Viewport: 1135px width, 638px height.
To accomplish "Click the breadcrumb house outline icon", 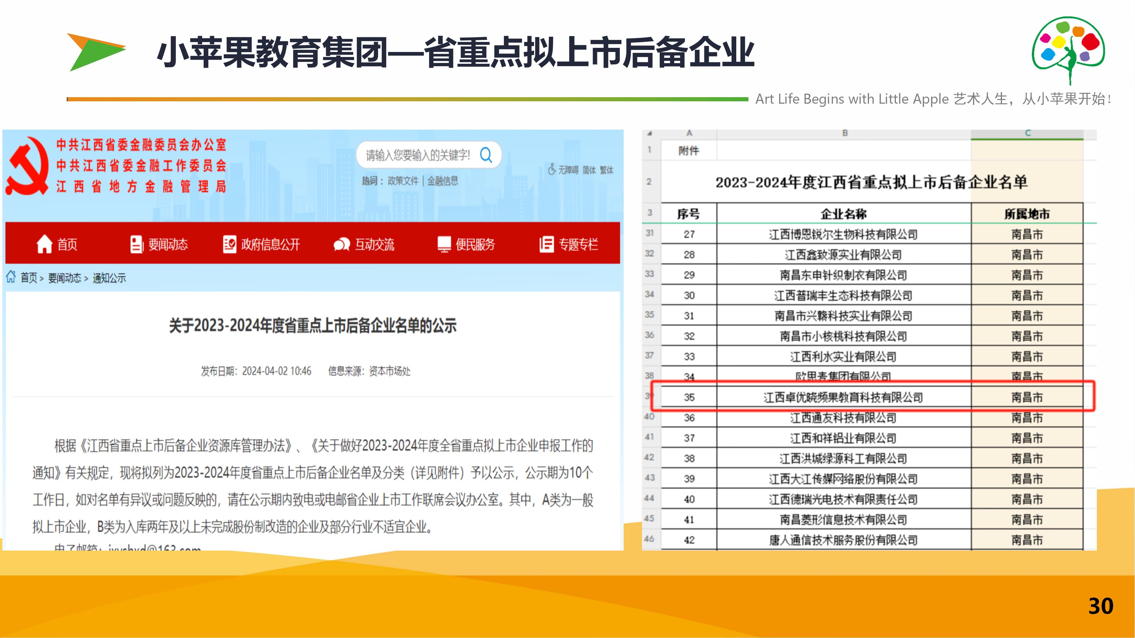I will click(x=11, y=277).
